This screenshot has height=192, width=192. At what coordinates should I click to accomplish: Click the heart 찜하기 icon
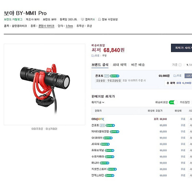(x=82, y=19)
